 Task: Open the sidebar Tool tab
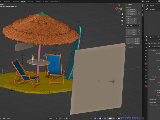coord(143,10)
